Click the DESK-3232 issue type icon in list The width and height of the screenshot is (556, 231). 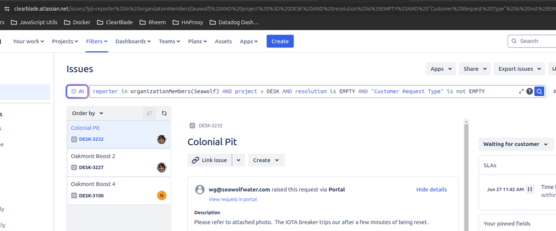74,140
